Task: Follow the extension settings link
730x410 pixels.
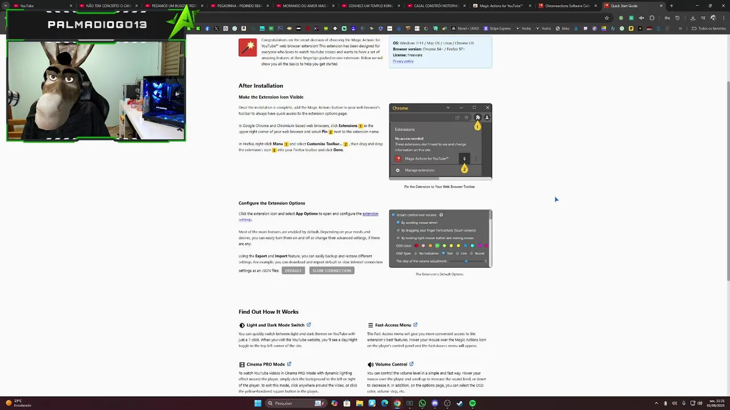Action: point(370,214)
